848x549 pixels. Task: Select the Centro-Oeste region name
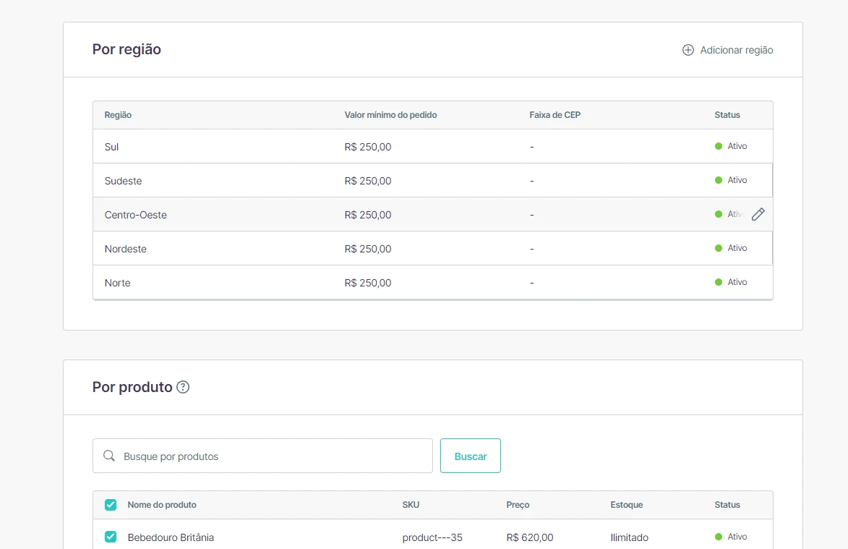[136, 215]
